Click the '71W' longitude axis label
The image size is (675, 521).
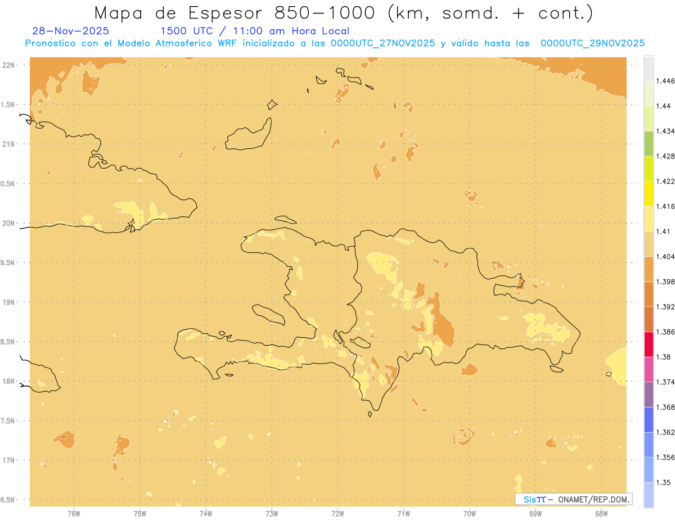tap(403, 514)
